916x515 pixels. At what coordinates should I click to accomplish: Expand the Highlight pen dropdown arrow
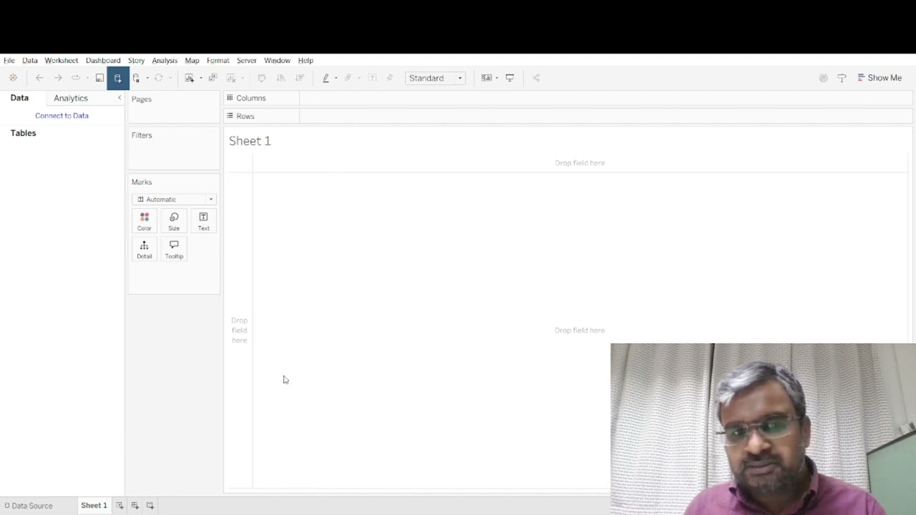[x=336, y=78]
